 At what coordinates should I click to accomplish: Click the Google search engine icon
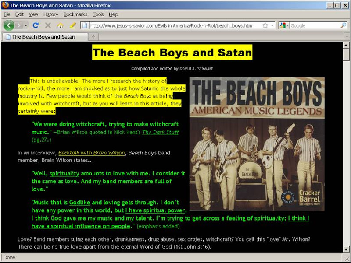[x=283, y=25]
